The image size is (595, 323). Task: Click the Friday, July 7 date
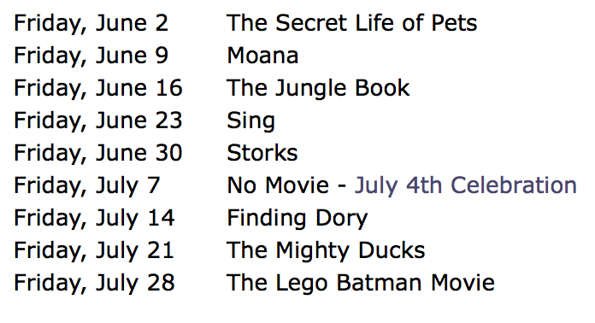87,185
